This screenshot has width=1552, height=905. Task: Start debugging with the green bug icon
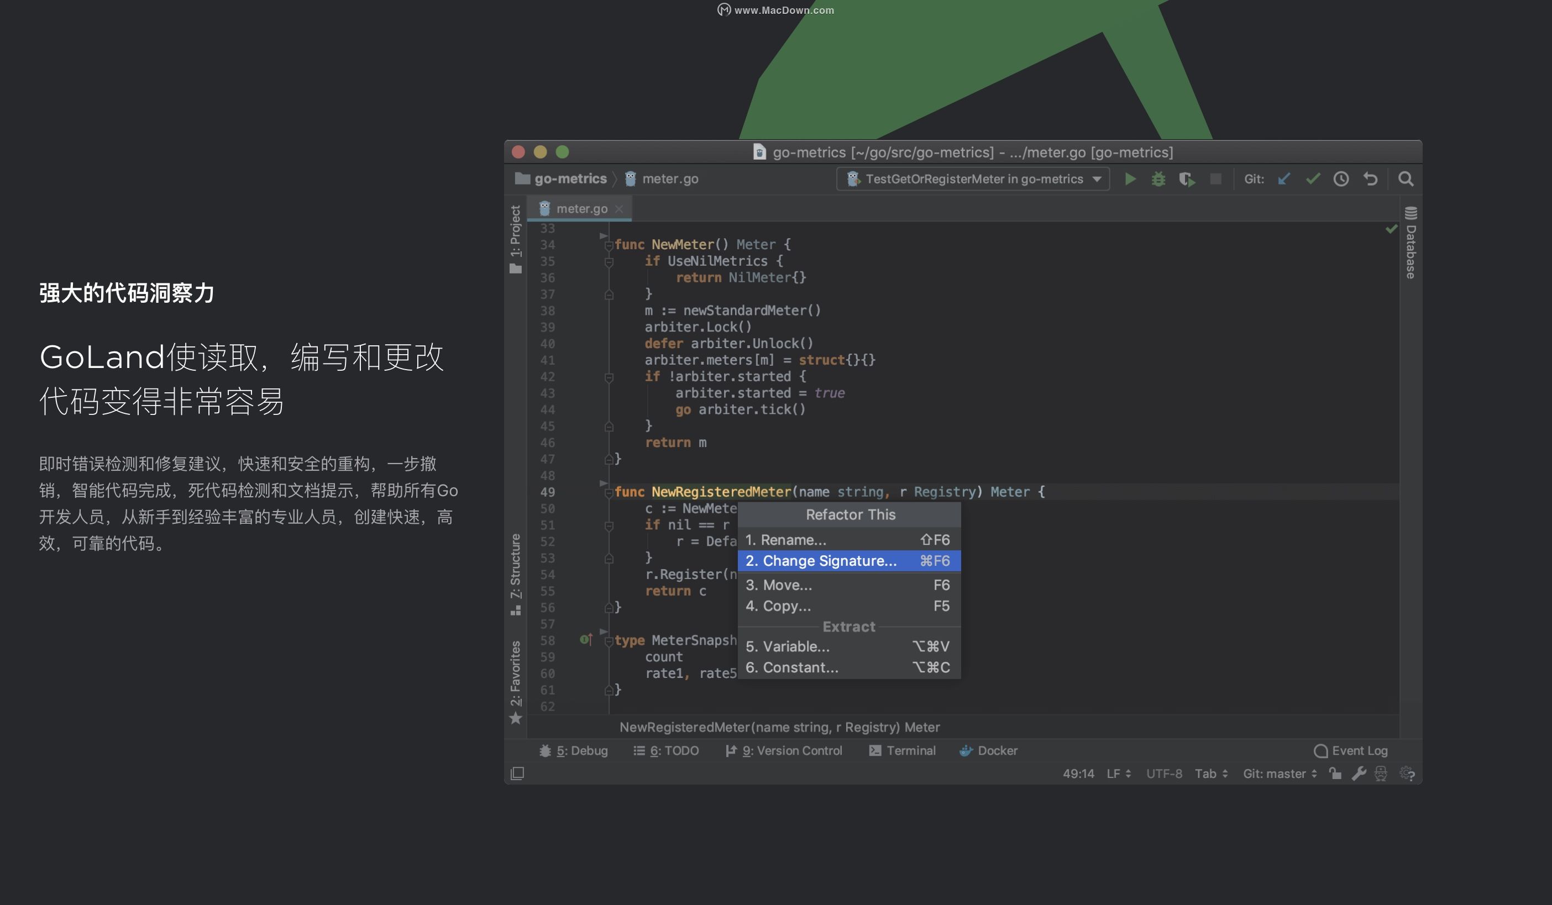pyautogui.click(x=1158, y=179)
